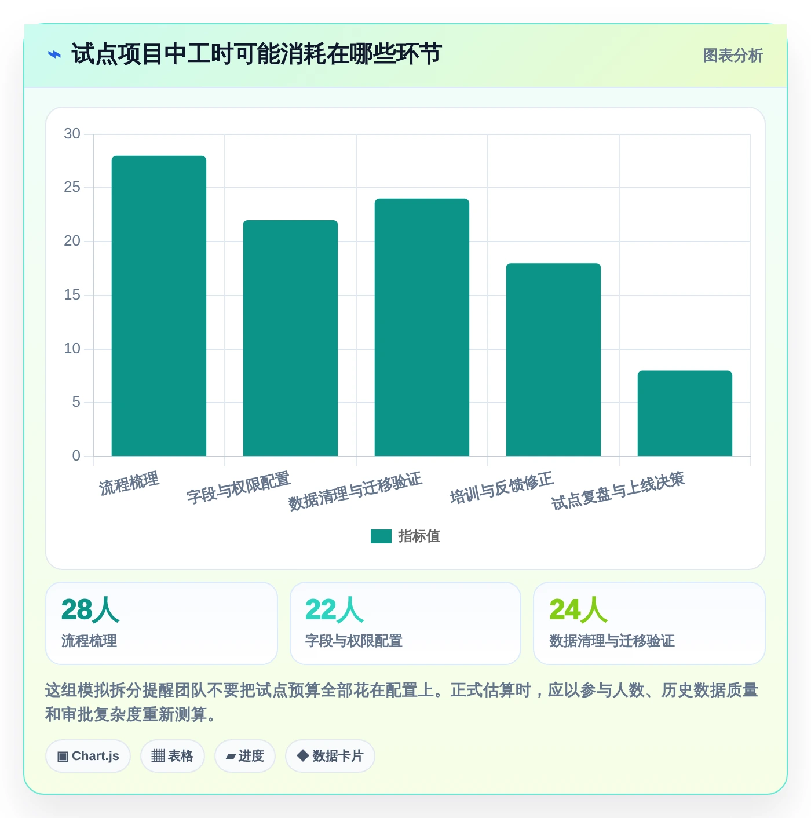The height and width of the screenshot is (818, 811).
Task: Open the 28人 流程梳理 data card
Action: pyautogui.click(x=162, y=623)
